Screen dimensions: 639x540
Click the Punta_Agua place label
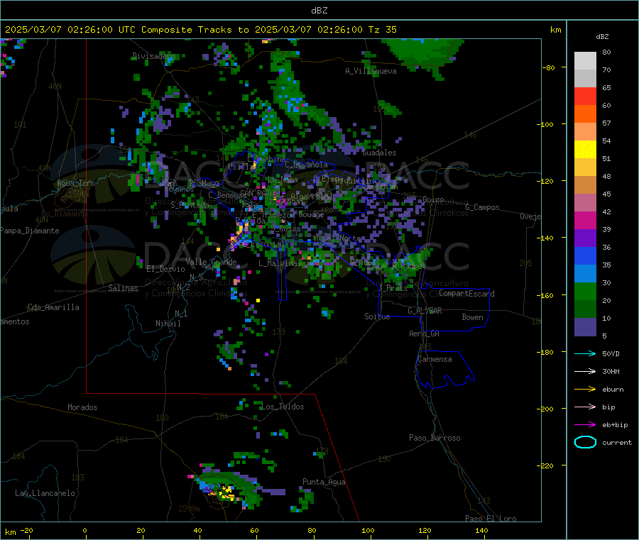point(324,482)
